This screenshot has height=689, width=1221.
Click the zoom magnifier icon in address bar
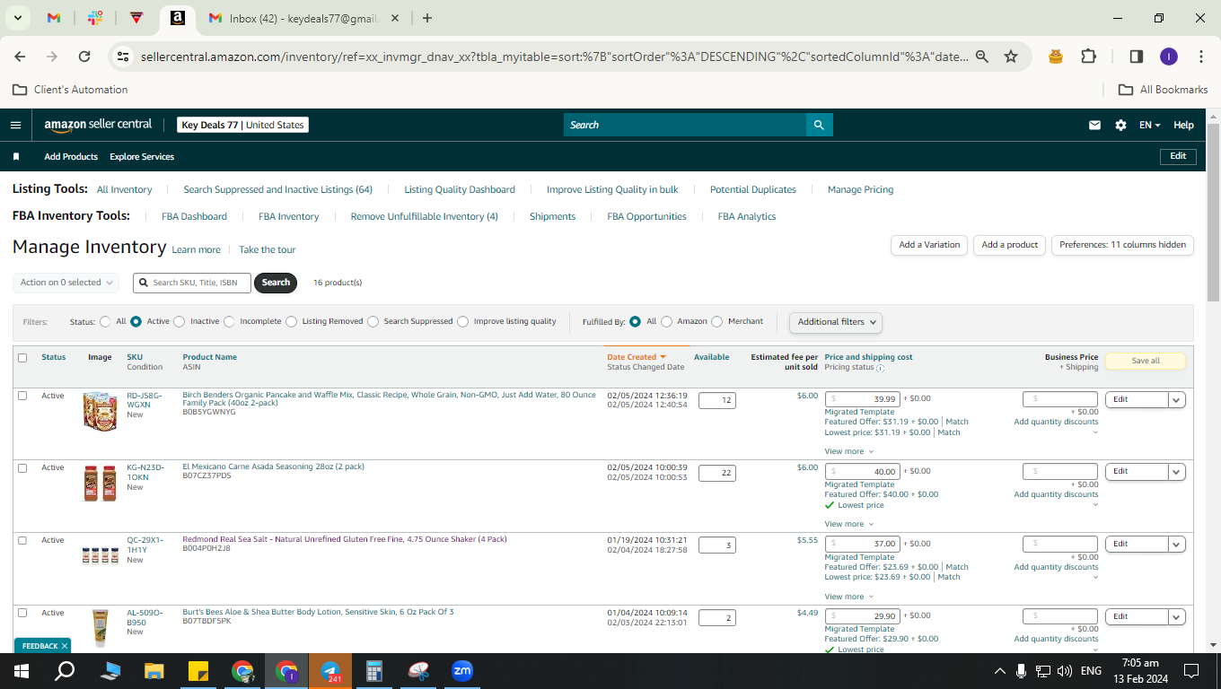(x=982, y=57)
